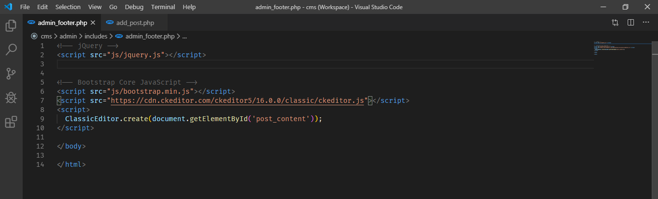Click the breadcrumb ellipsis symbol segment
This screenshot has width=658, height=199.
pos(184,36)
